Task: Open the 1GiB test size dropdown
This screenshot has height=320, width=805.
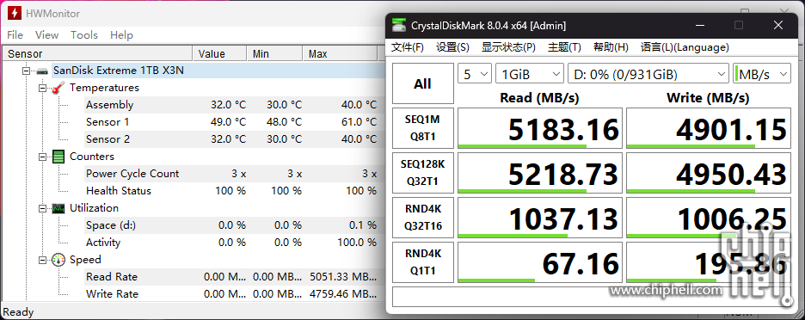Action: 530,74
